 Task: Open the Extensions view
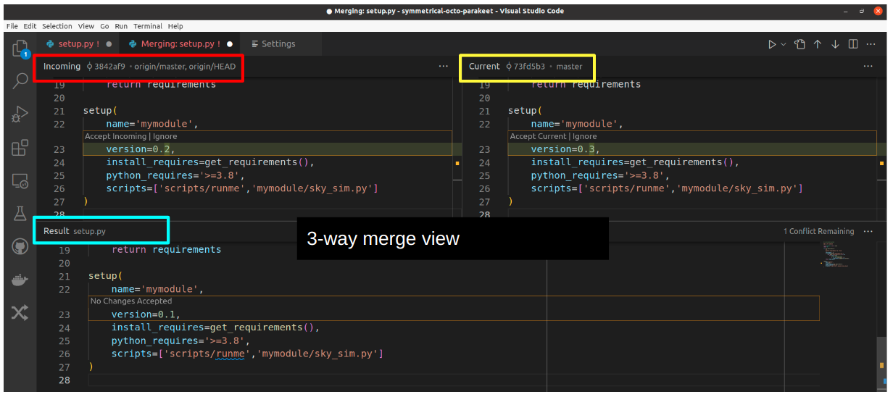20,148
